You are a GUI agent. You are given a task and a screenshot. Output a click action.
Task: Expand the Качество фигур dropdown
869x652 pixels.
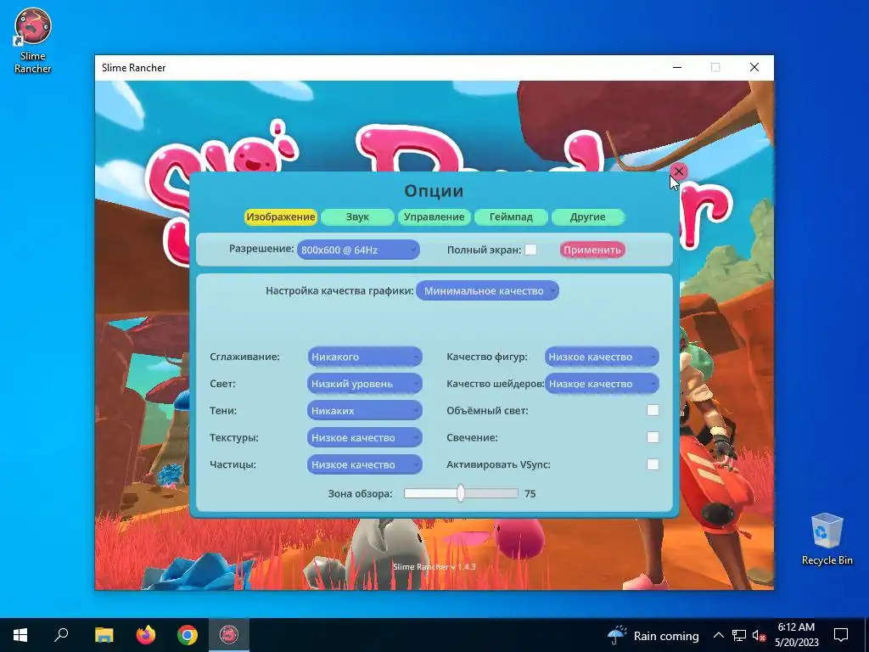coord(602,357)
